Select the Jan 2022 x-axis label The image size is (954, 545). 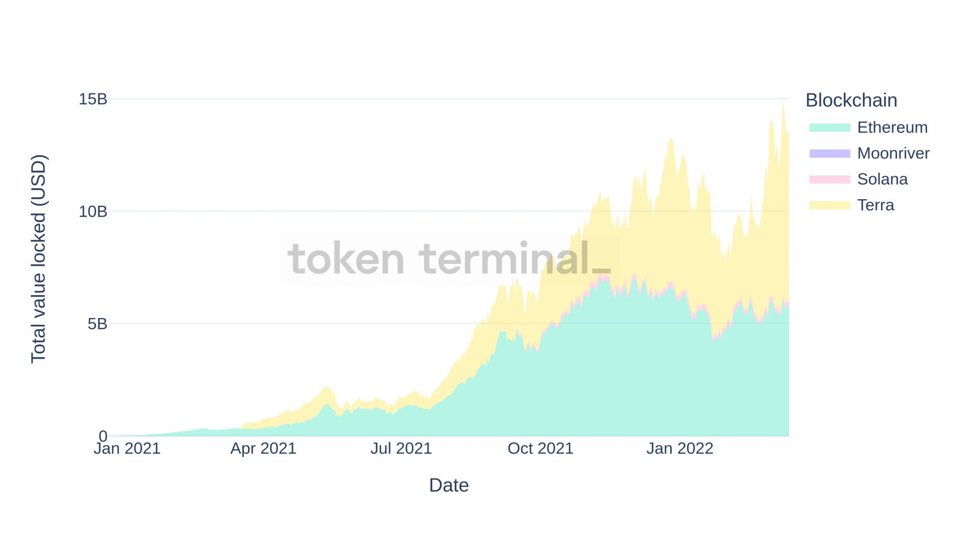pyautogui.click(x=679, y=449)
